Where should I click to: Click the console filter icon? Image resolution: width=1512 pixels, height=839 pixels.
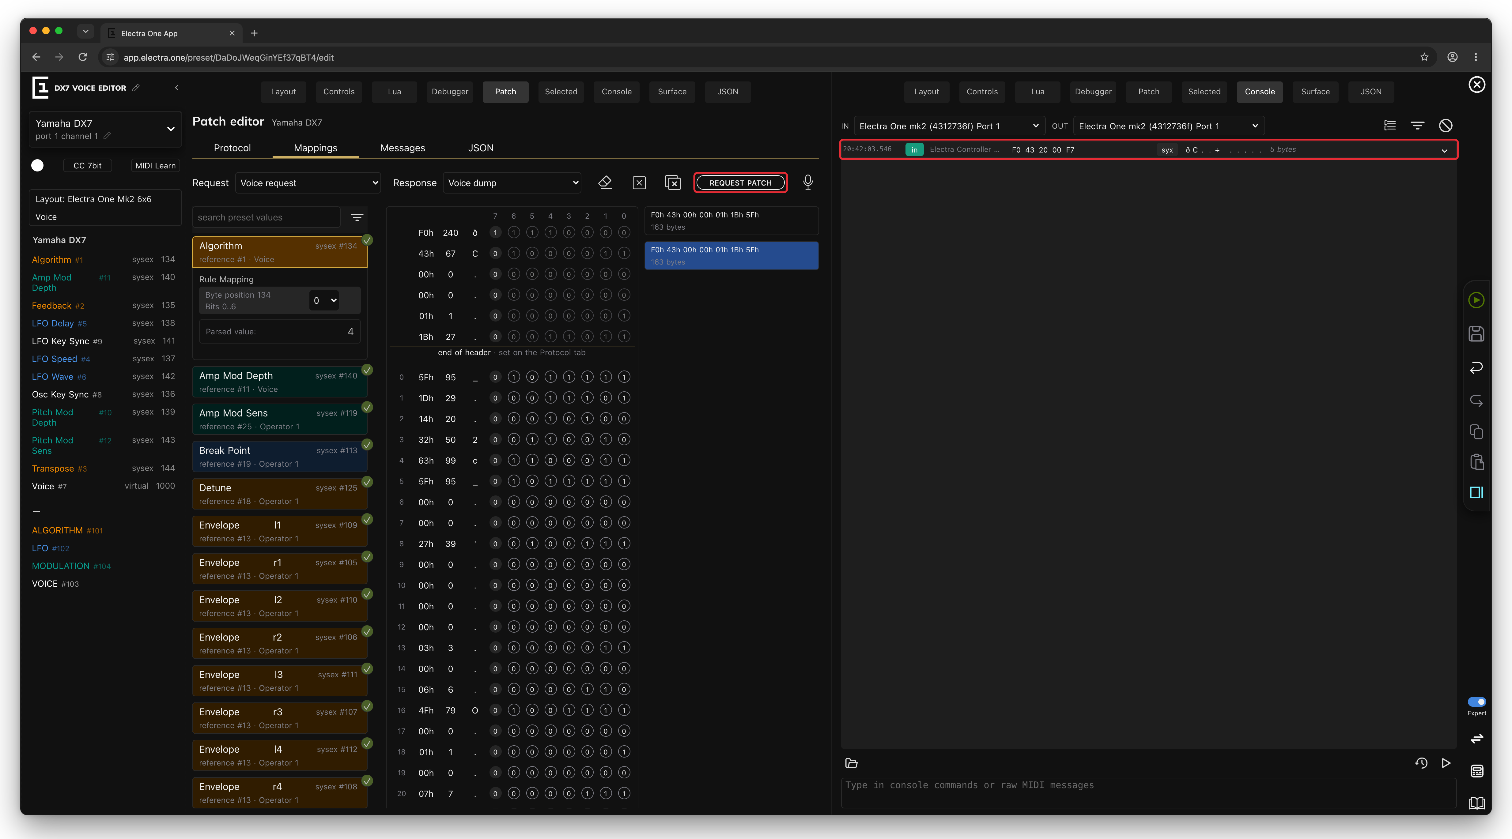click(x=1418, y=126)
